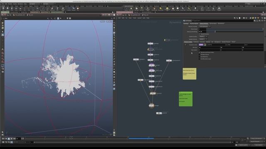Select the Grid shelf tool

click(20, 9)
